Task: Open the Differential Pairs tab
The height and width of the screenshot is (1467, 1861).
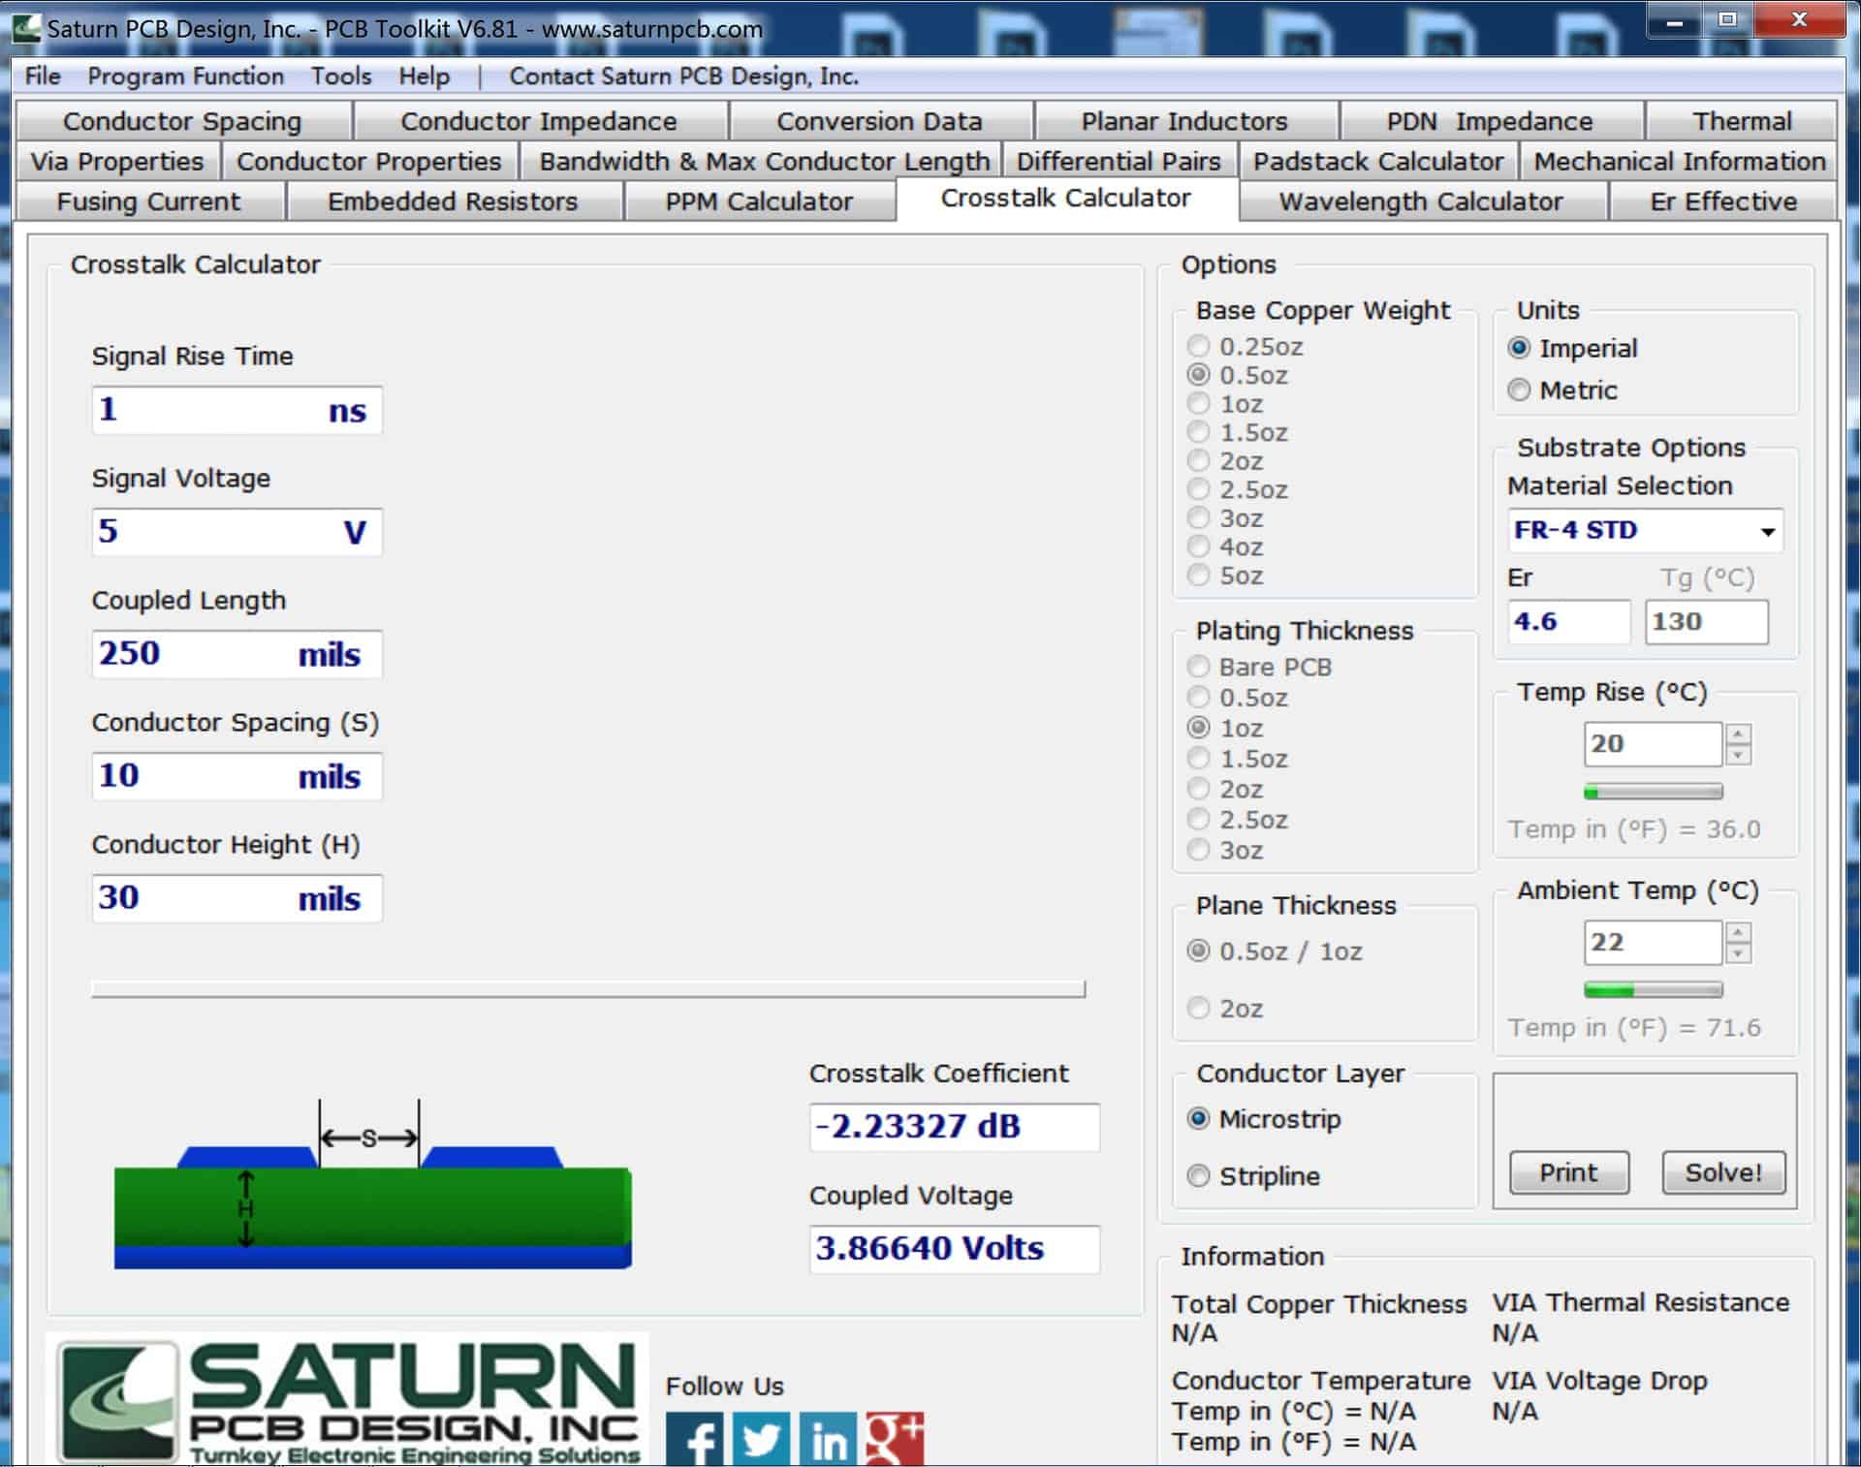Action: click(x=1120, y=161)
